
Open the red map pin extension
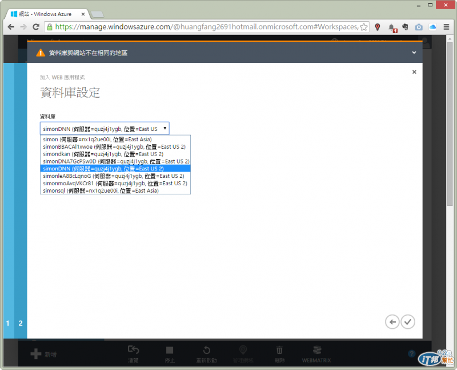[378, 27]
